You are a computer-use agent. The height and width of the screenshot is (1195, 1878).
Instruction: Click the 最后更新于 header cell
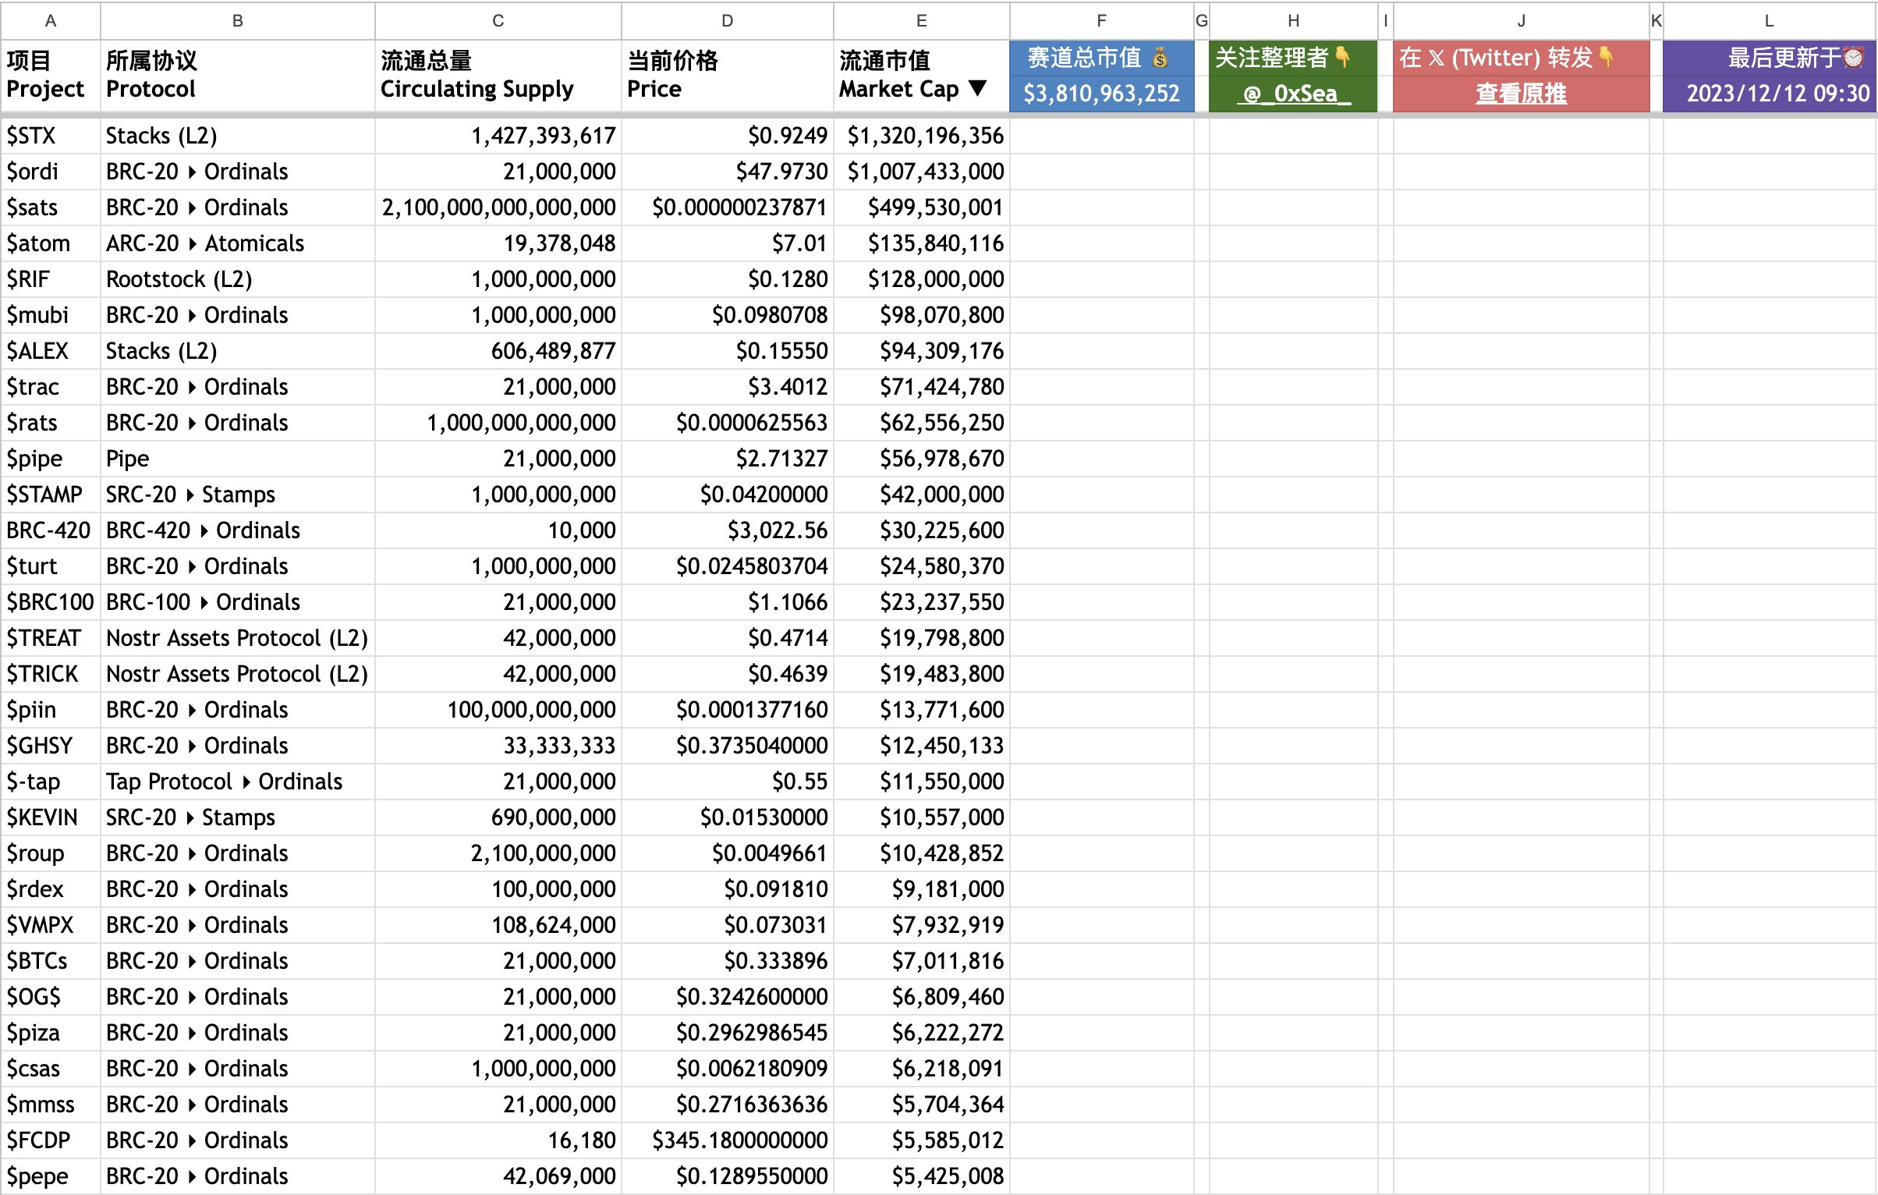pyautogui.click(x=1770, y=58)
